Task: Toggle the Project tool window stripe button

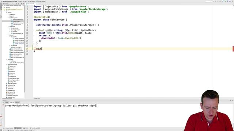Action: [1, 7]
